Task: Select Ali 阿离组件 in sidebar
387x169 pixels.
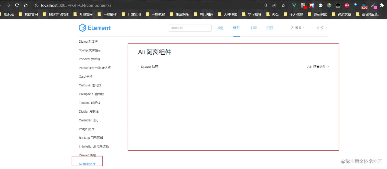Action: pos(87,164)
